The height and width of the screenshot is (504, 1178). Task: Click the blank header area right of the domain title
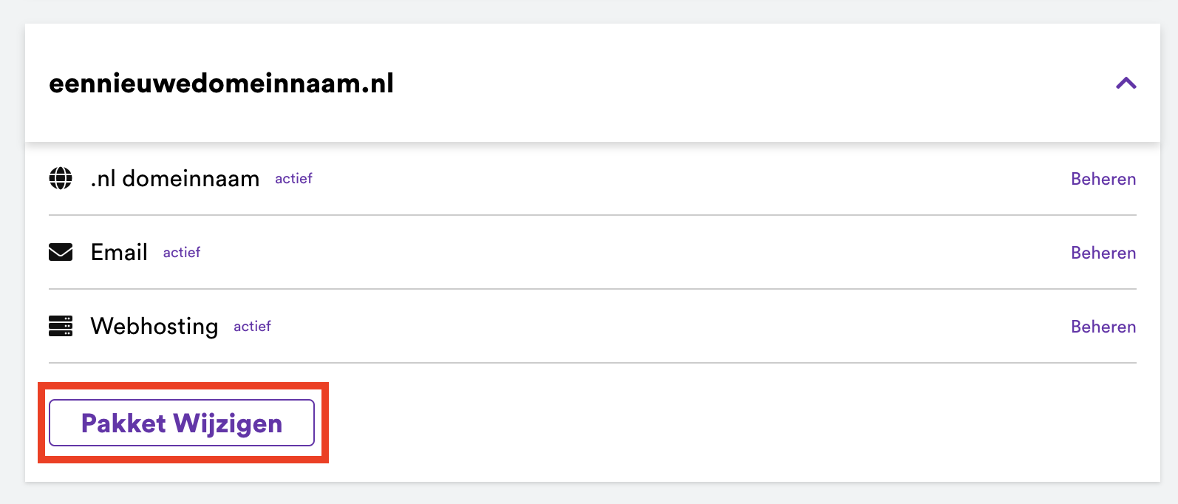(739, 84)
